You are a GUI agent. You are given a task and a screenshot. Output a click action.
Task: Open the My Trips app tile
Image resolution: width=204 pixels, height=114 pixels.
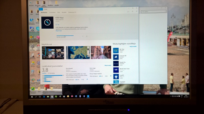click(116, 51)
